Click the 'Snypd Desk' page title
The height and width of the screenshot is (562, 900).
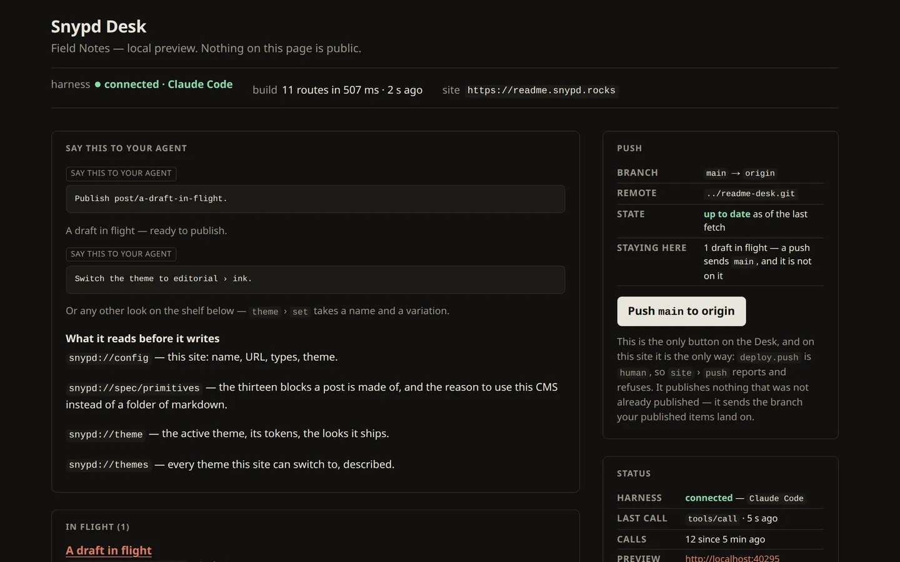(99, 26)
